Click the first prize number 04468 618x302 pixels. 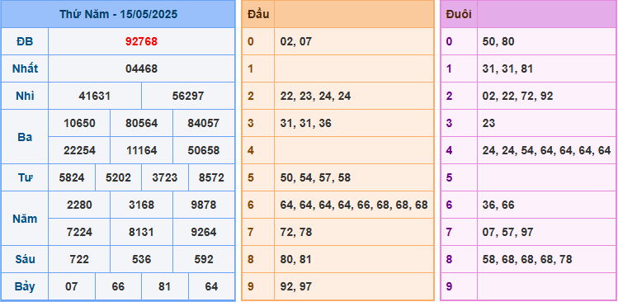pos(141,68)
